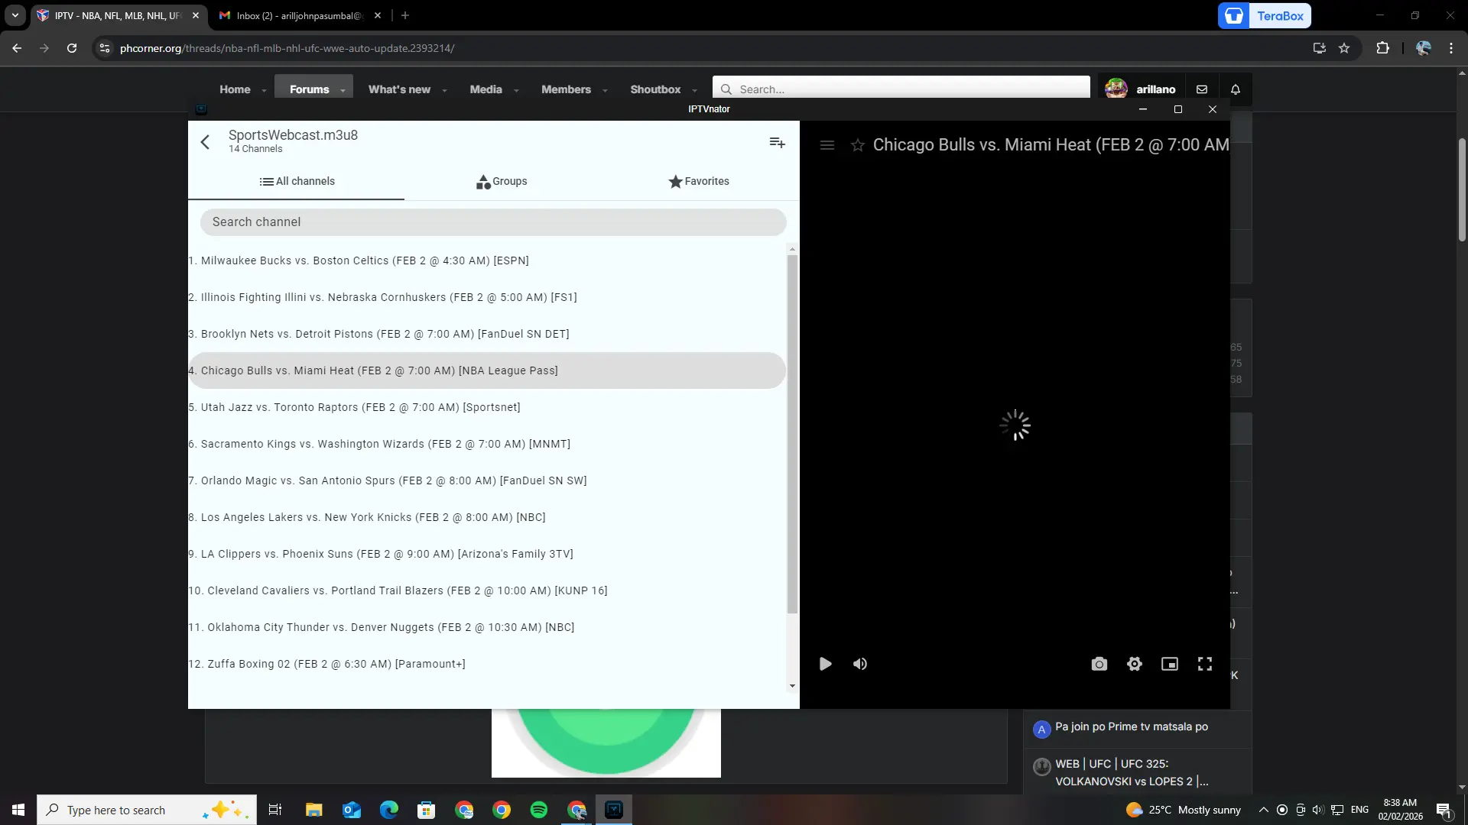This screenshot has width=1468, height=825.
Task: Select Illinois Fighting Illini vs. Nebraska Cornhuskers channel
Action: coord(487,297)
